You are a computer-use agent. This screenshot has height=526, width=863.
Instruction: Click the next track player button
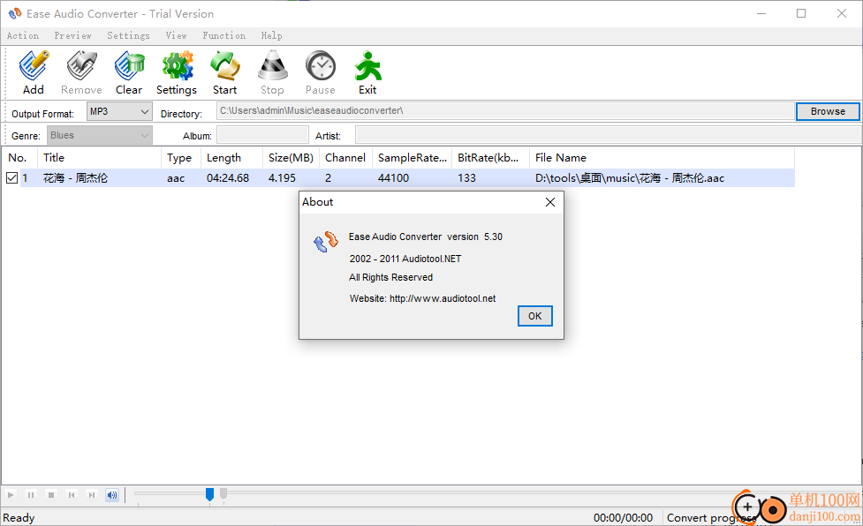point(92,495)
